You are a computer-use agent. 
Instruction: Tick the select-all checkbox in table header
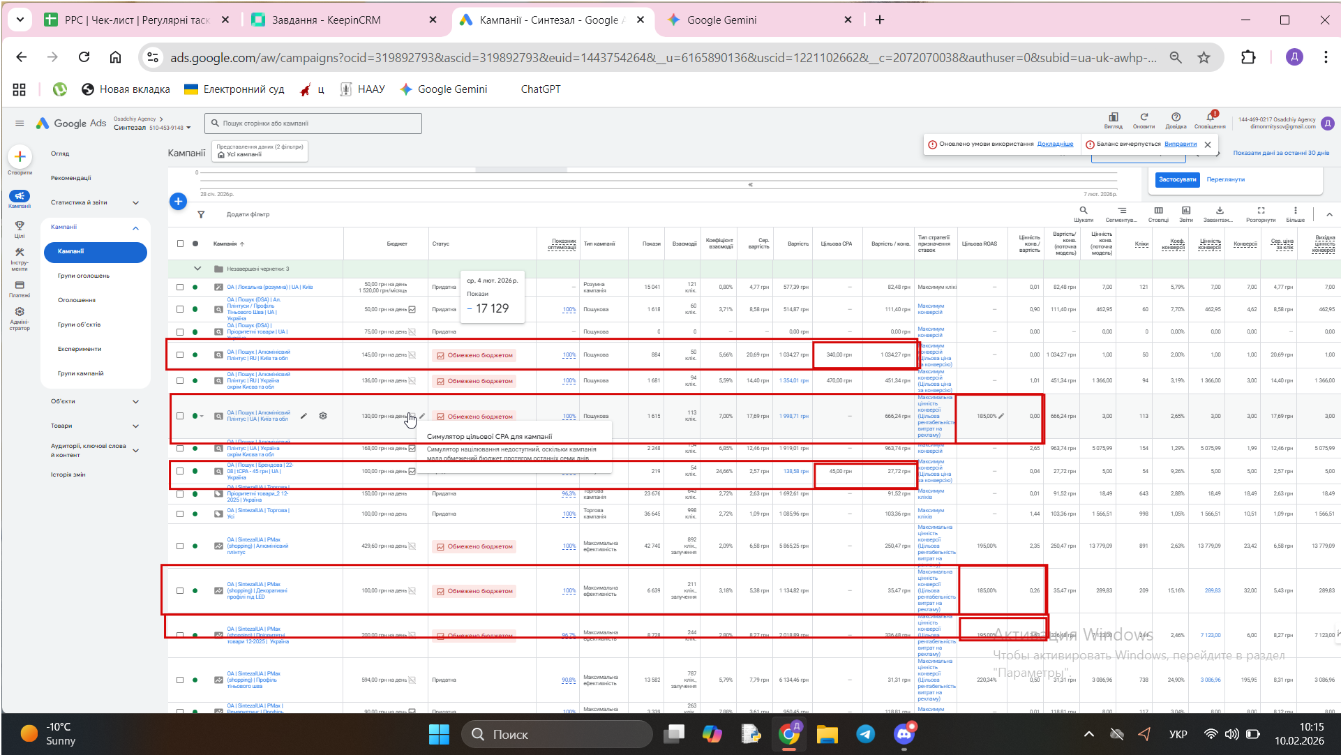(180, 244)
